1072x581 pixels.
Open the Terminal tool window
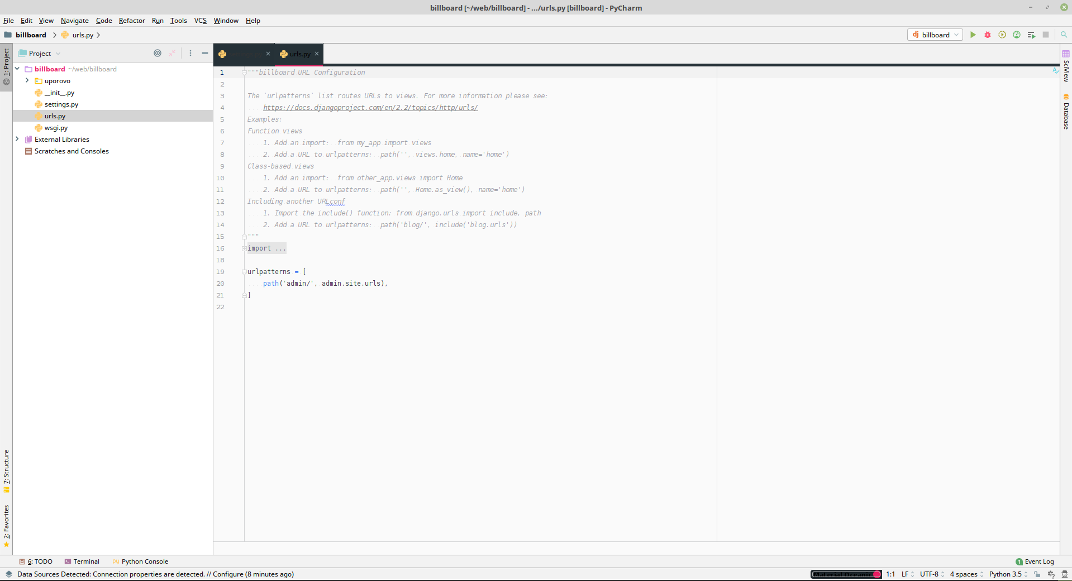[82, 561]
